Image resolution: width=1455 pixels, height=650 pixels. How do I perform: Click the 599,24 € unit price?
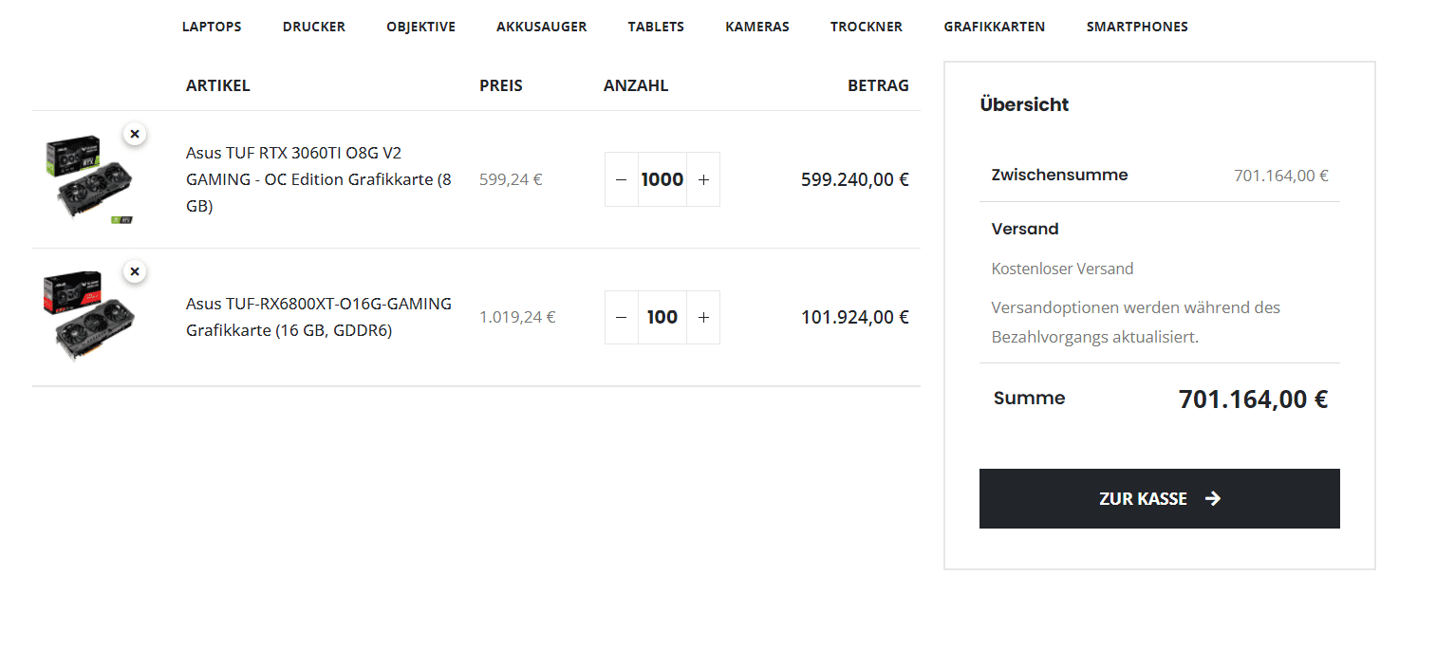point(511,179)
